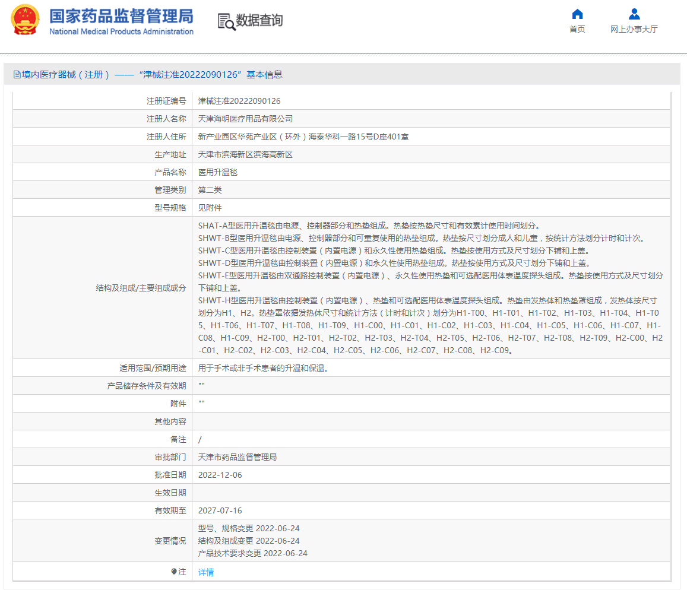
Task: Click the SHWT-D型 description line
Action: pos(396,263)
